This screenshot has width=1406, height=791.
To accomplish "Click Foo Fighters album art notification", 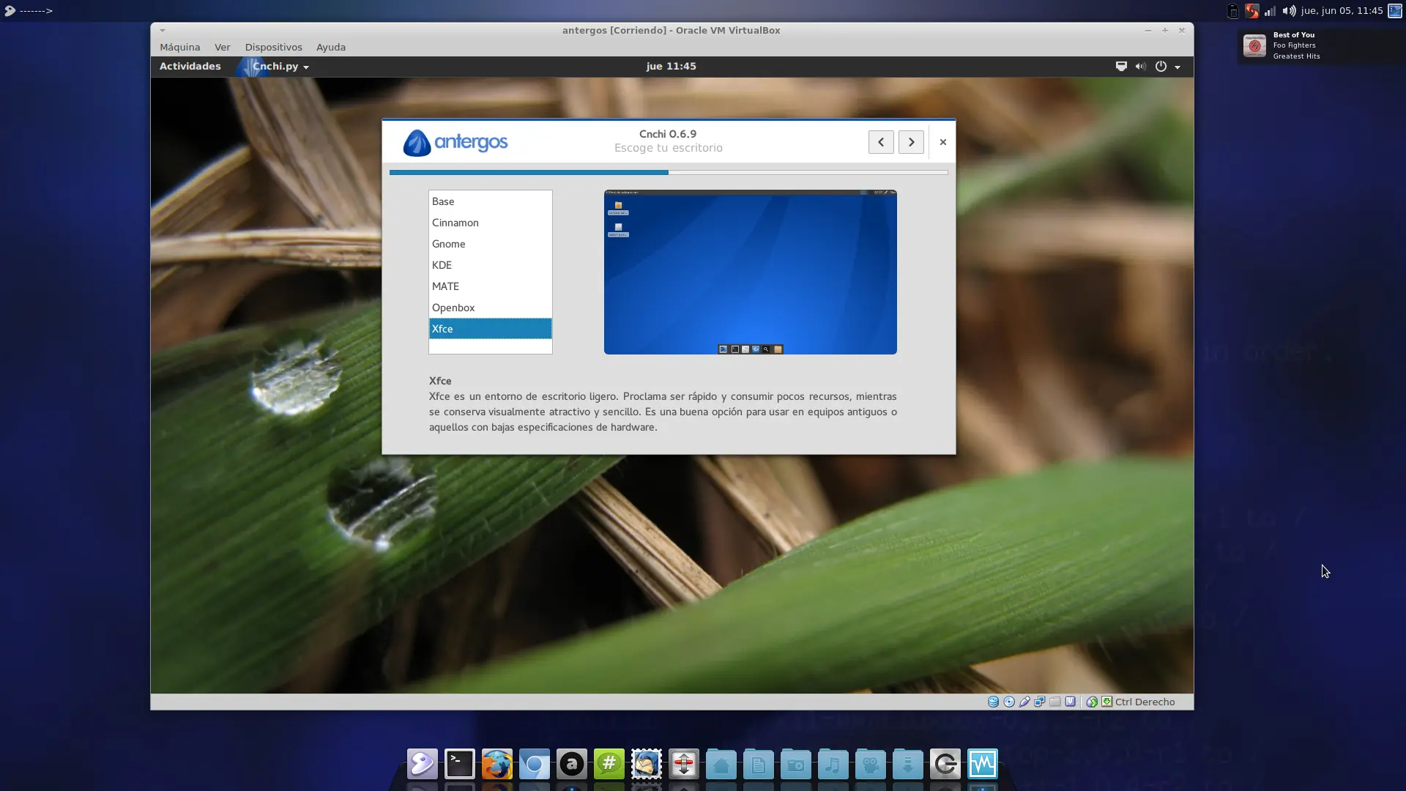I will pyautogui.click(x=1254, y=45).
